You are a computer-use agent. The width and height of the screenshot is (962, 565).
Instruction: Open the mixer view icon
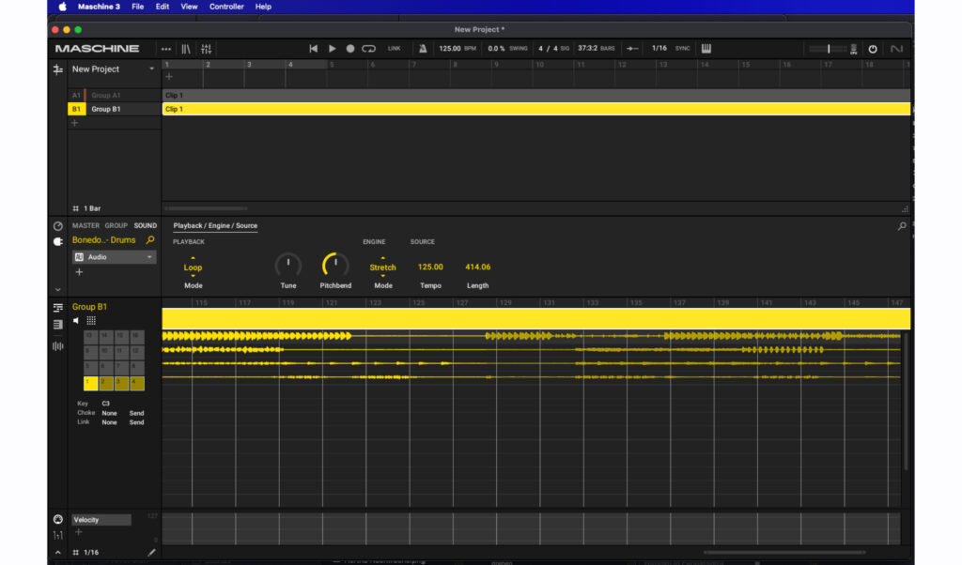click(206, 49)
